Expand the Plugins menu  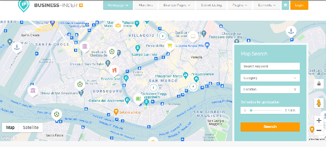(240, 5)
